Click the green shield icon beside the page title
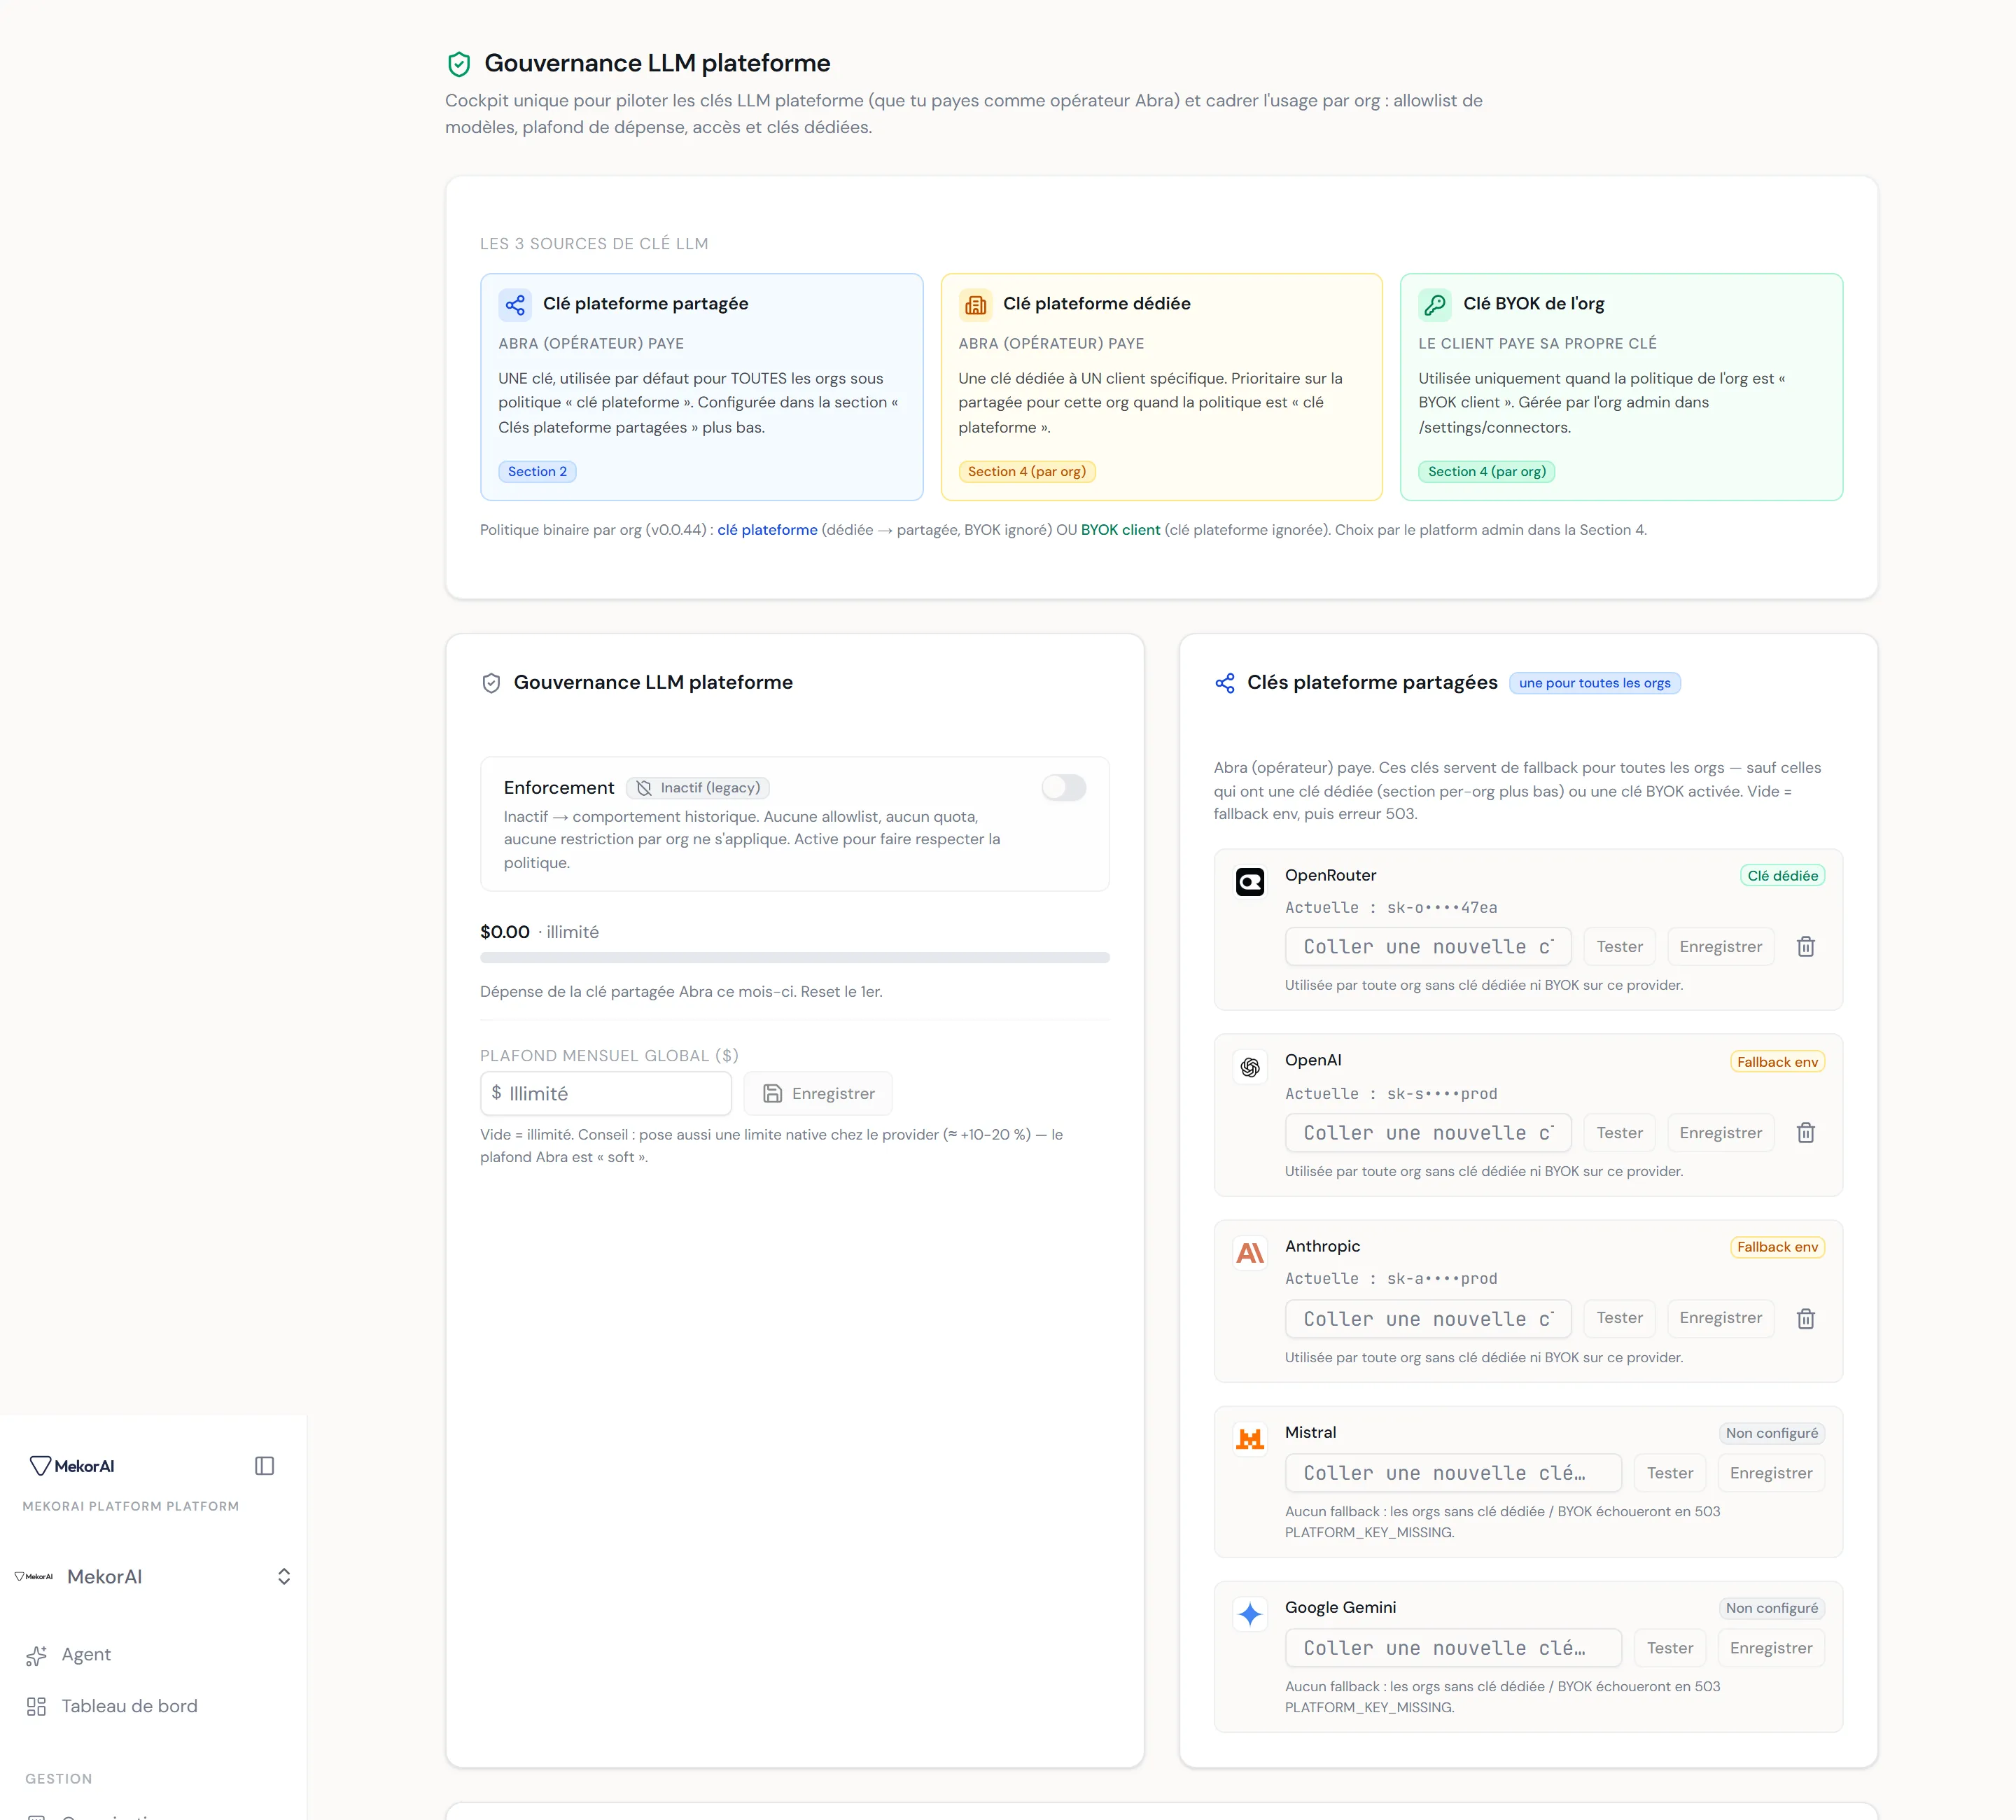2016x1820 pixels. (x=459, y=64)
